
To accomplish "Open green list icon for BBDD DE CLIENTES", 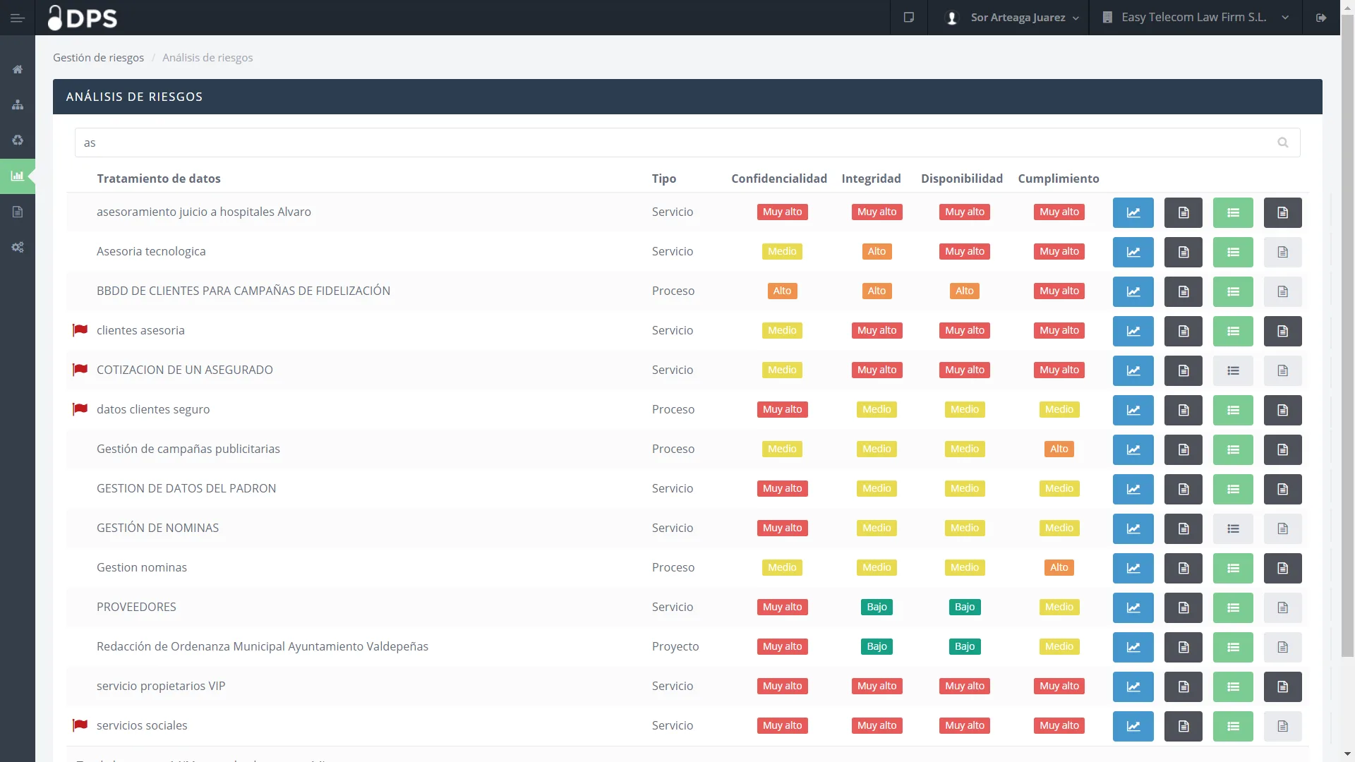I will click(x=1233, y=291).
